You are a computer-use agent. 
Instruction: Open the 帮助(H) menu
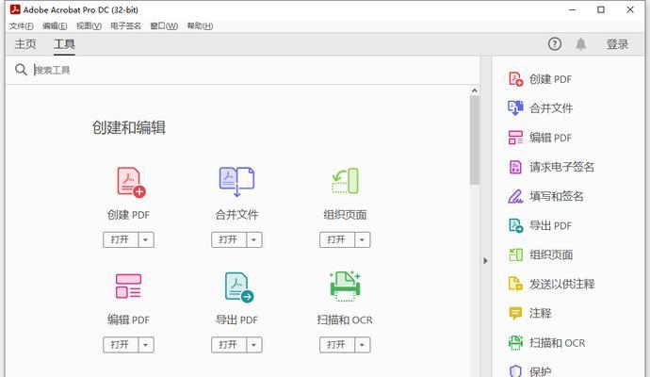[200, 26]
